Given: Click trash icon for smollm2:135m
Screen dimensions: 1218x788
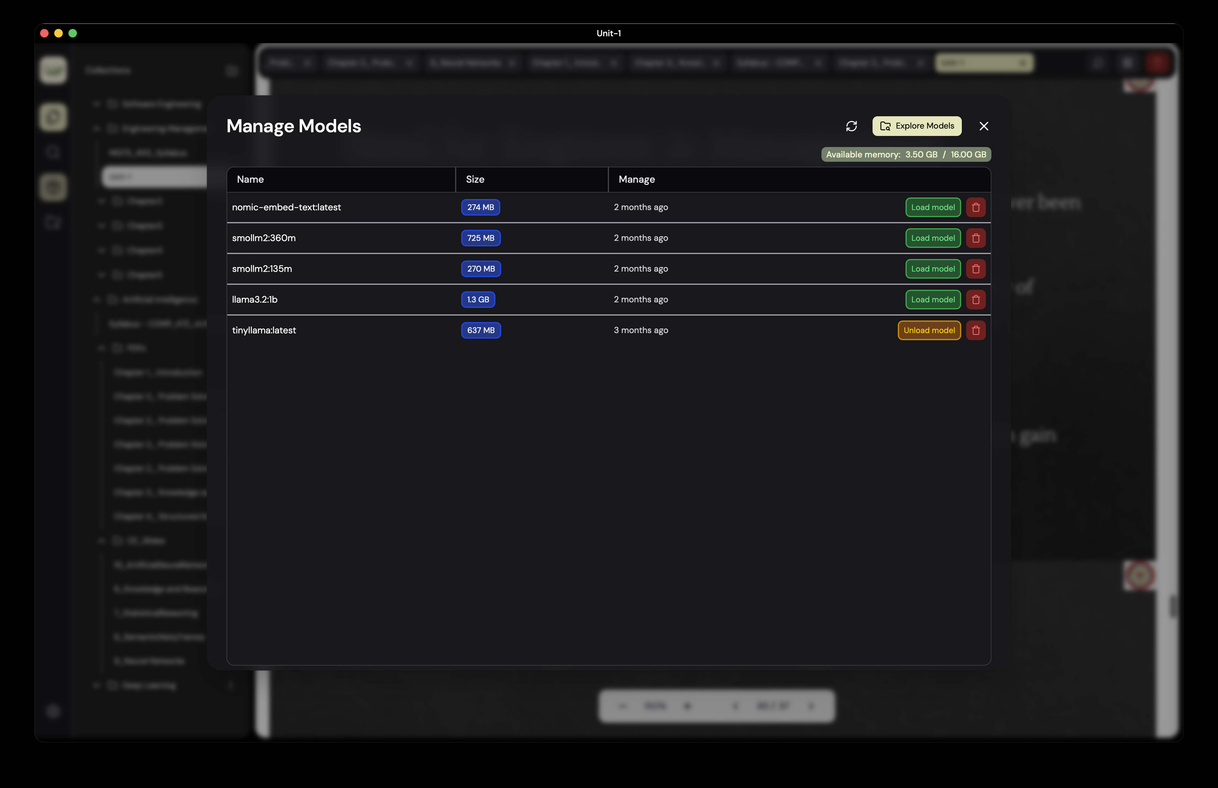Looking at the screenshot, I should pos(975,269).
